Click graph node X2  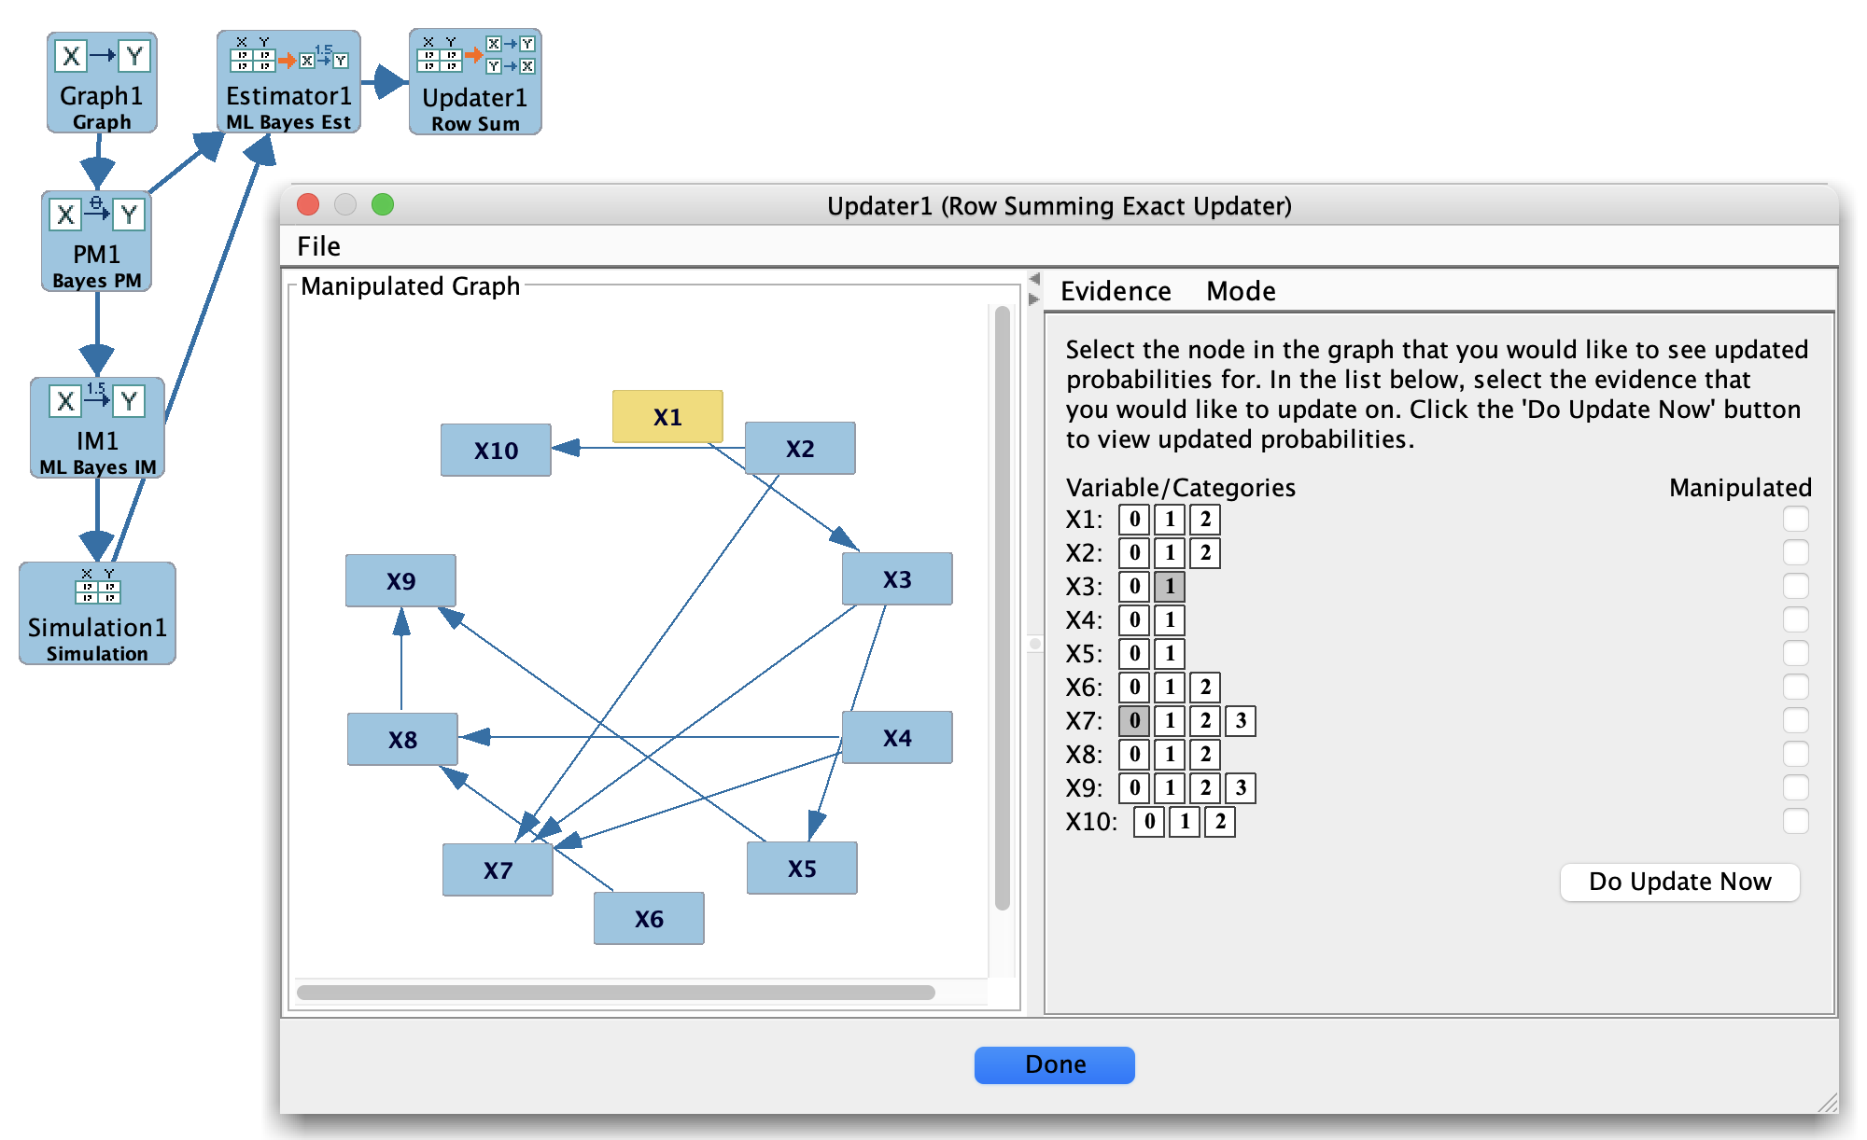[x=800, y=449]
